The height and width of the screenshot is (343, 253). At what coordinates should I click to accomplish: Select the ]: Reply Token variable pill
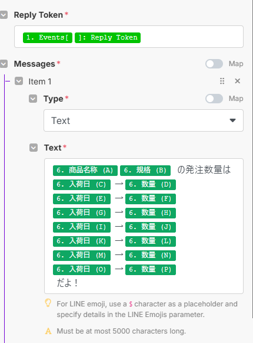click(108, 38)
